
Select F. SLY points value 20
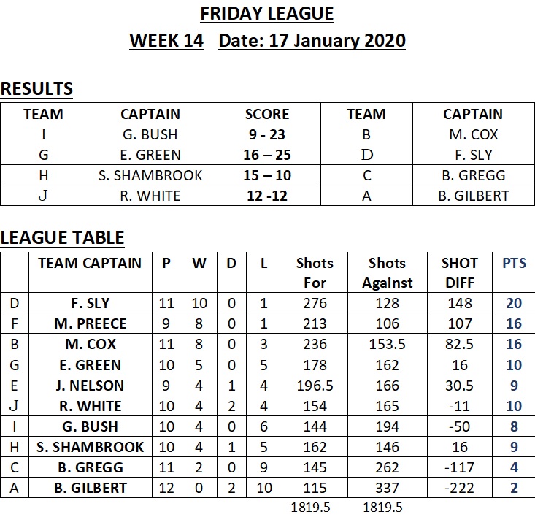point(514,303)
